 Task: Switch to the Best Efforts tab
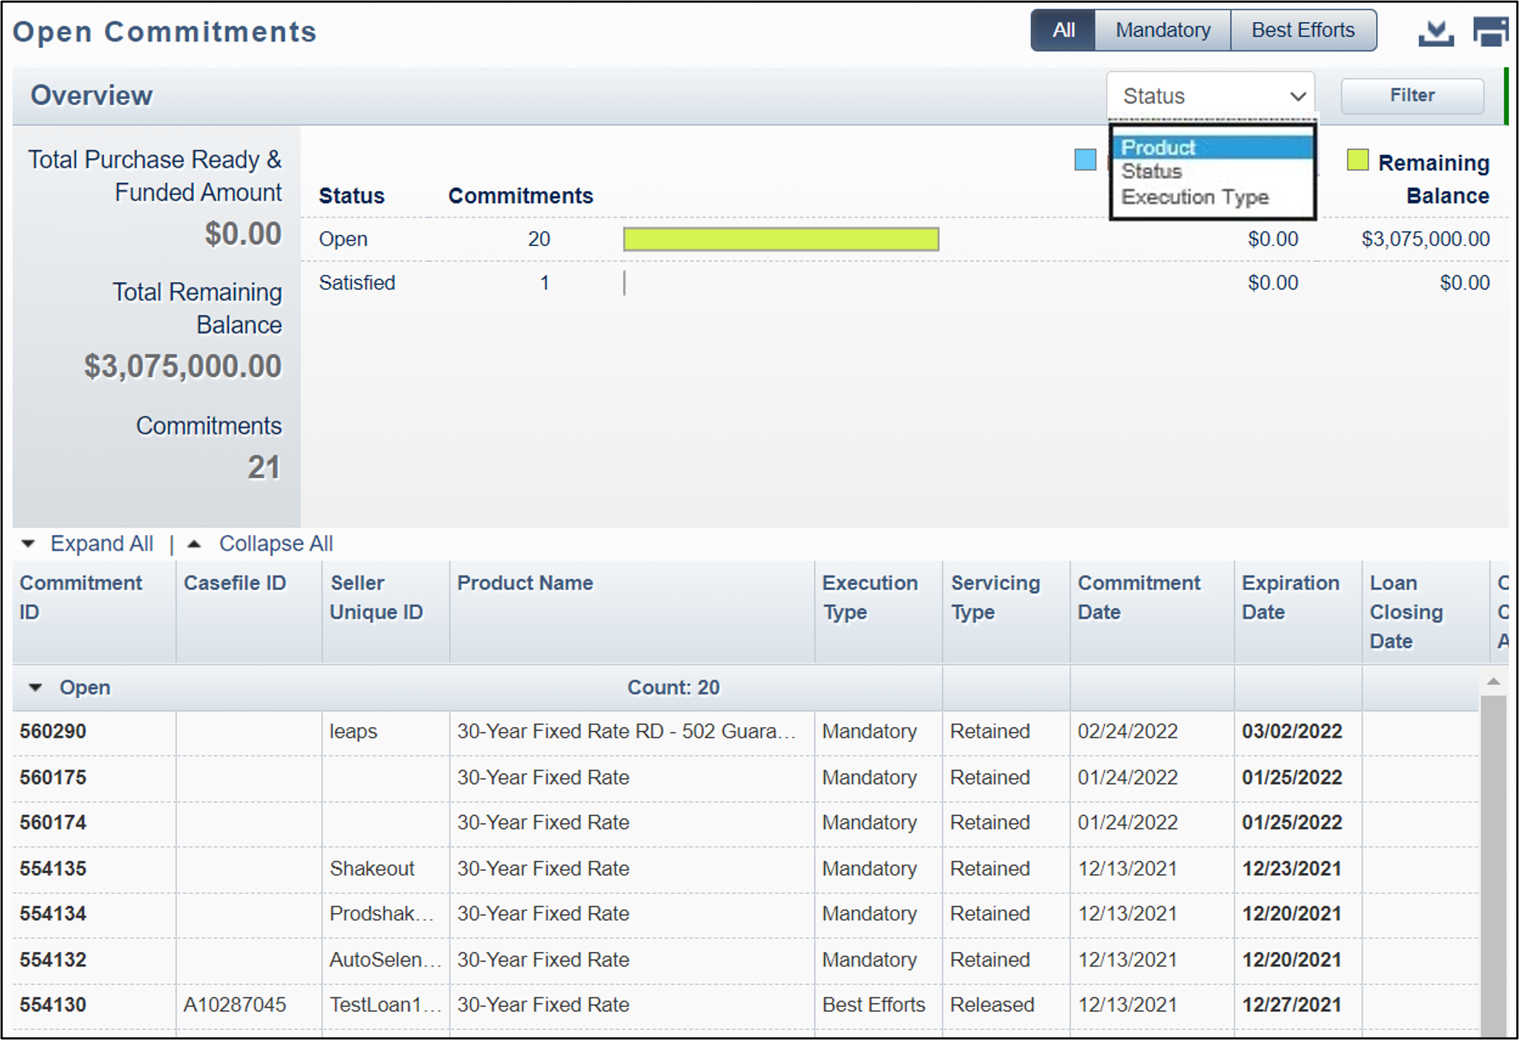[1303, 30]
